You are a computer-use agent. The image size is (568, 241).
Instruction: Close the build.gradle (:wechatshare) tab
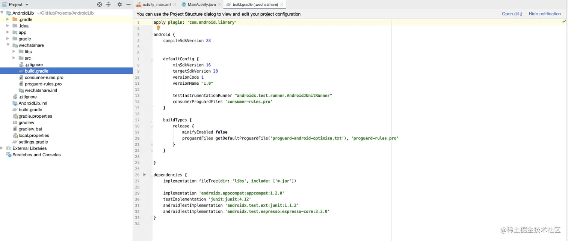tap(282, 4)
